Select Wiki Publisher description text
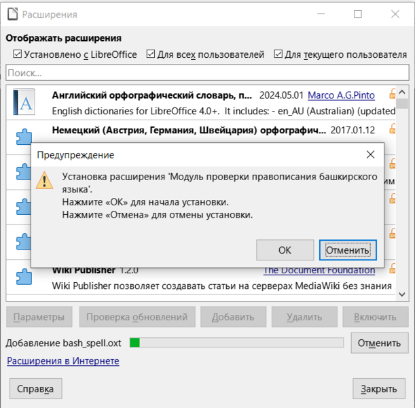 pos(222,286)
